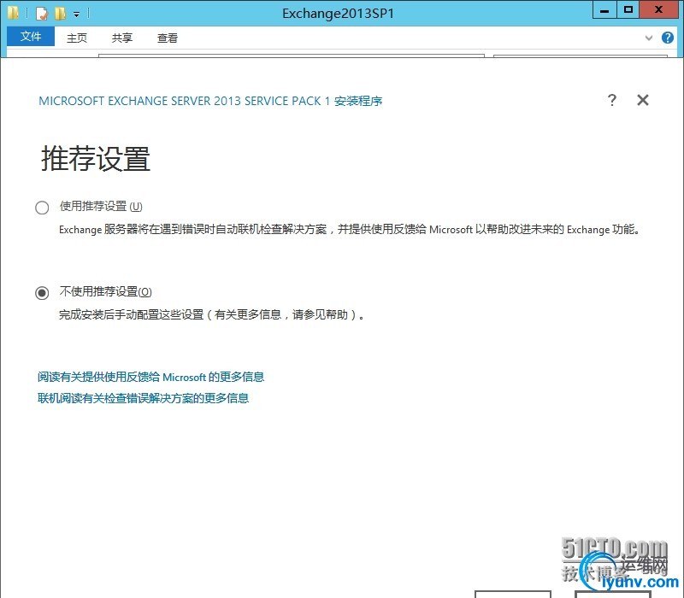Select the 使用推荐设置 radio button

42,208
